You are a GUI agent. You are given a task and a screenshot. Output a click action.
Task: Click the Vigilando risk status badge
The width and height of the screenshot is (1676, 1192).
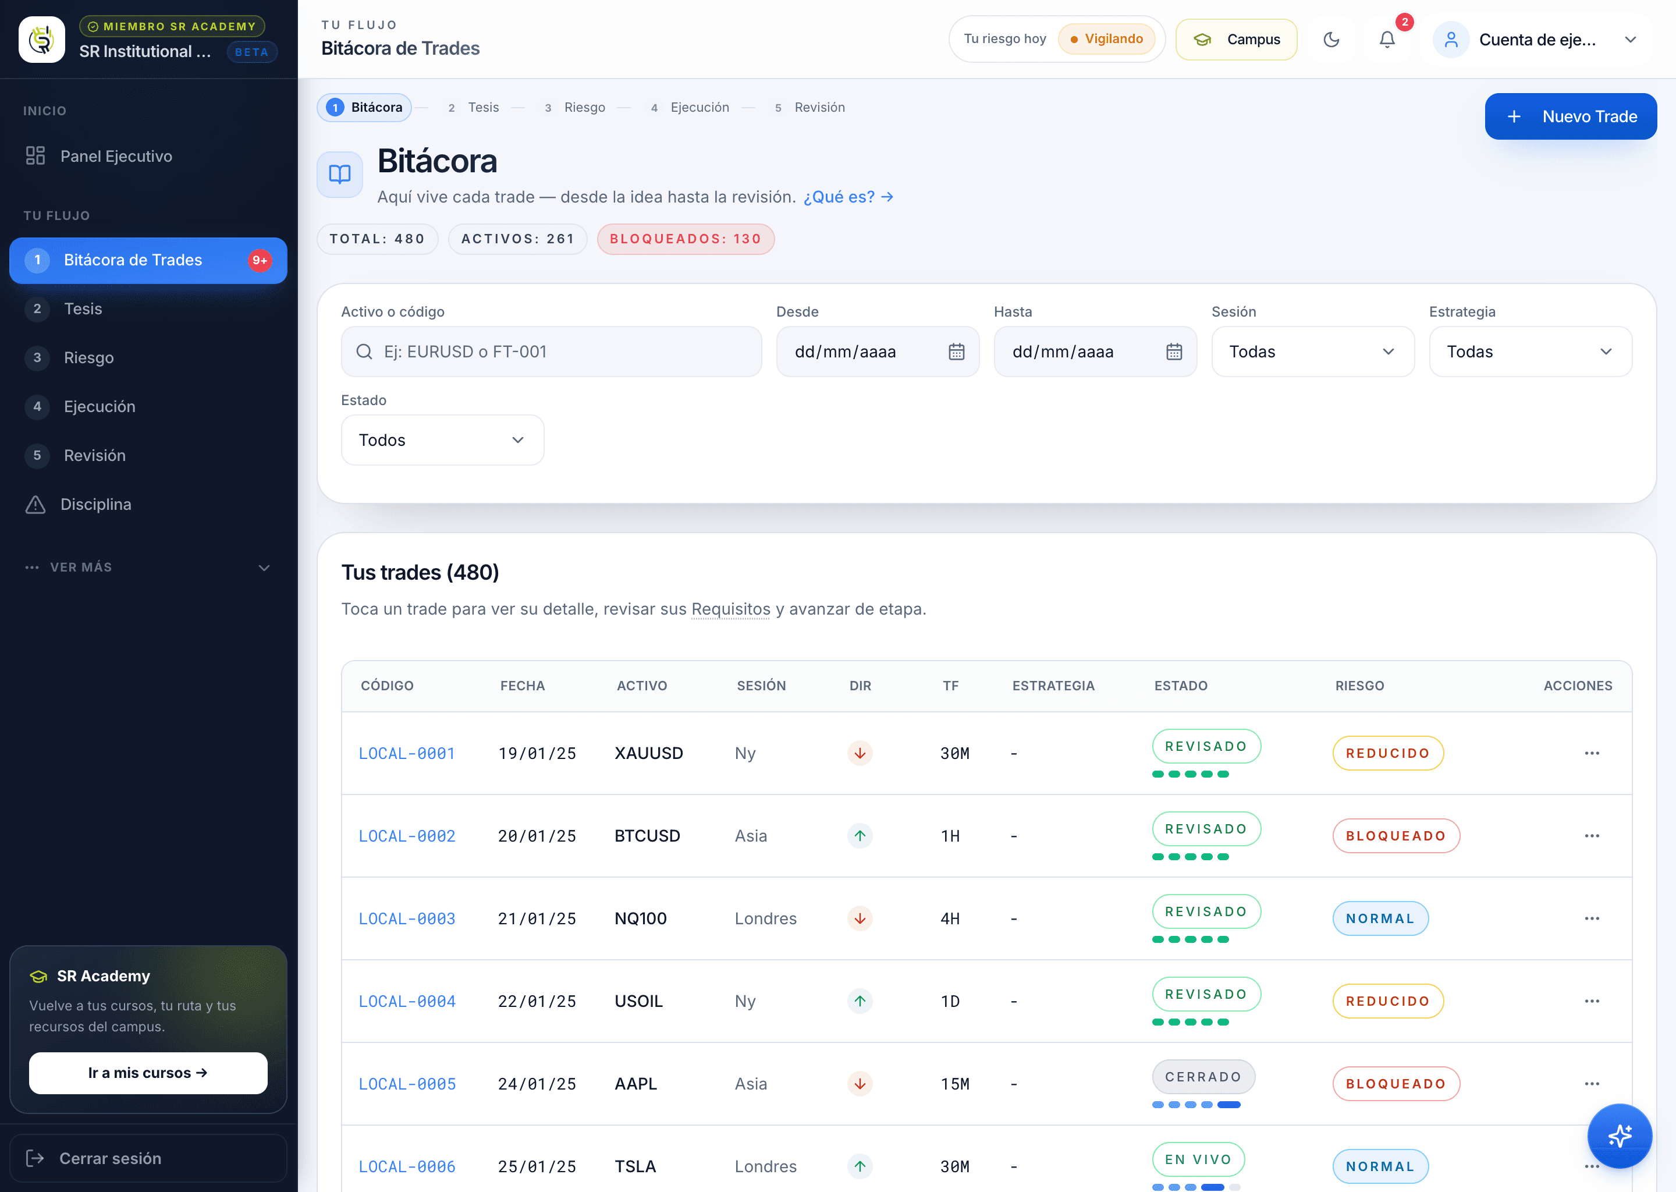point(1107,39)
